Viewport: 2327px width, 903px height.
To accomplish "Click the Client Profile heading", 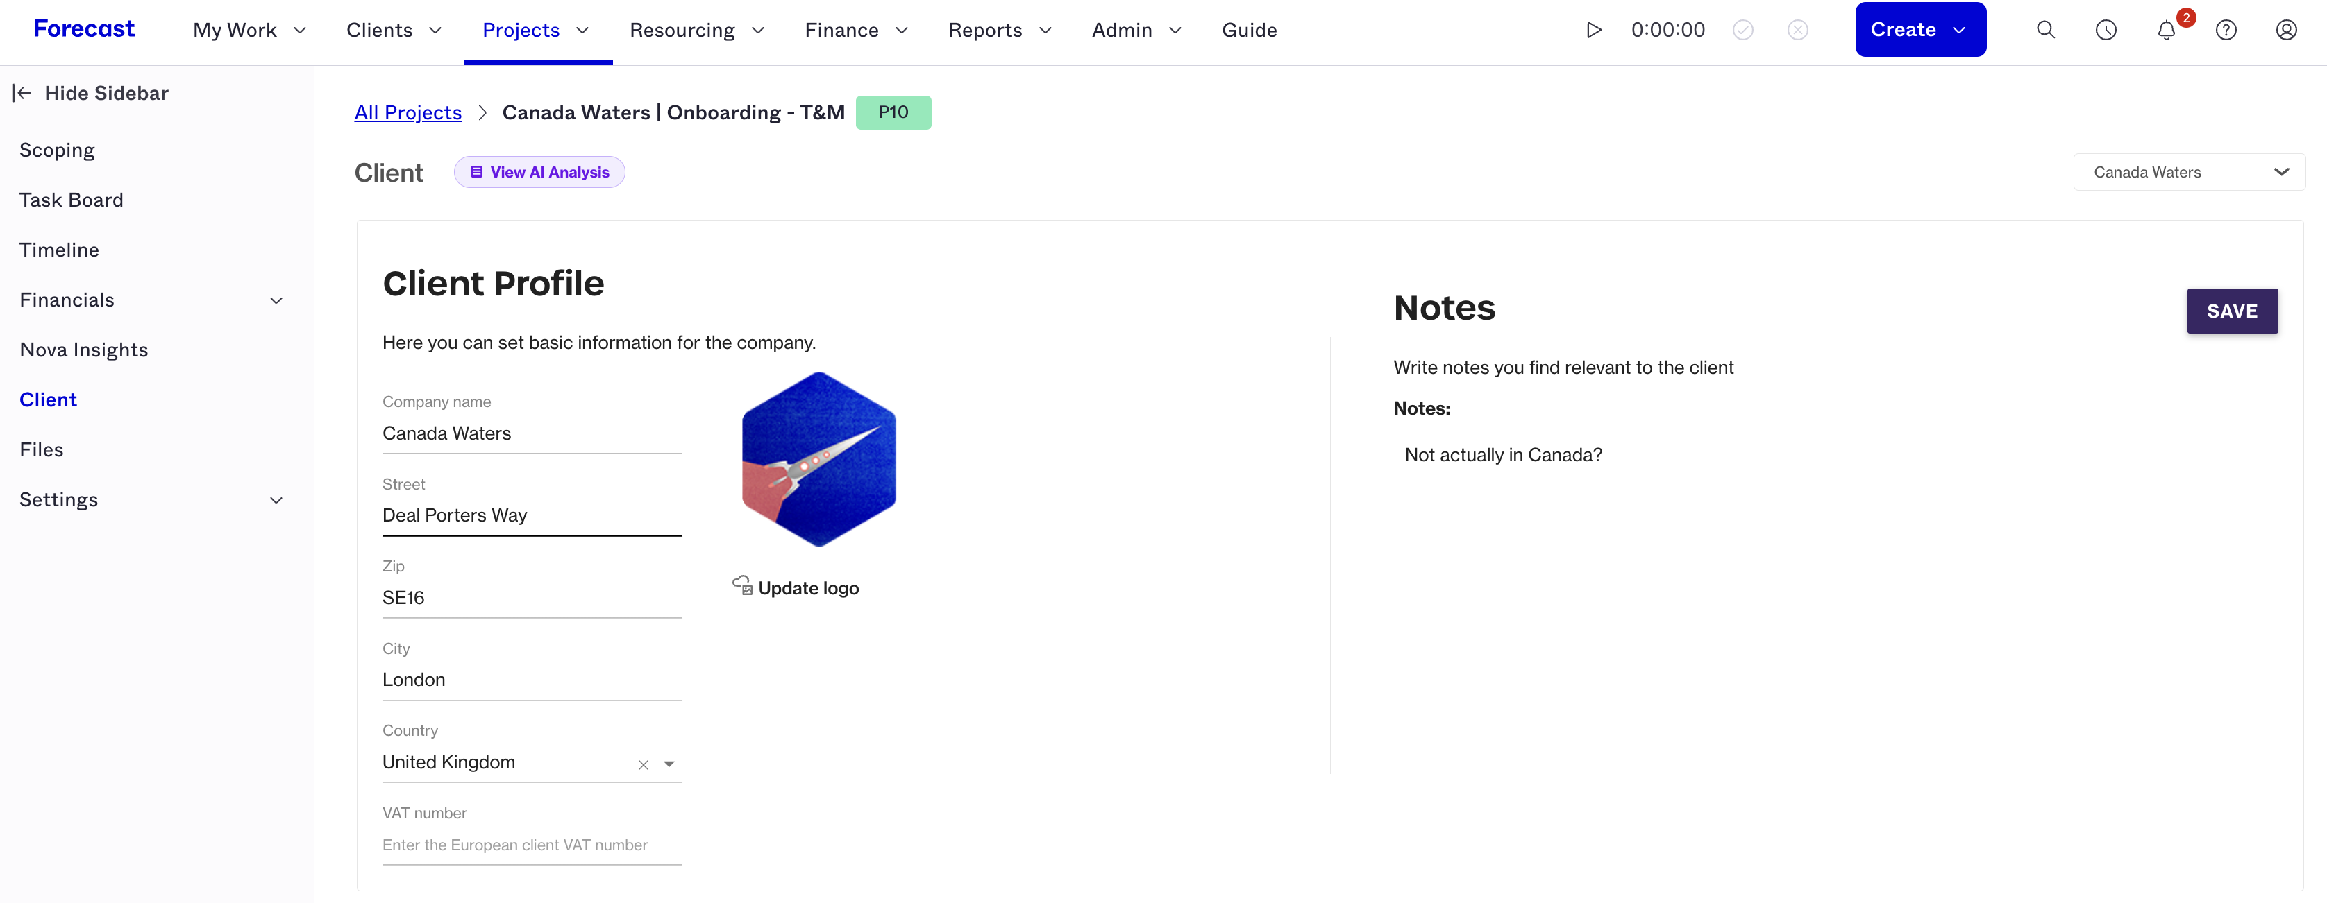I will click(493, 283).
